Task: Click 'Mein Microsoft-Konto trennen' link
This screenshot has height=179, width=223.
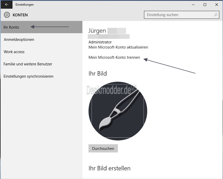Action: click(x=114, y=57)
